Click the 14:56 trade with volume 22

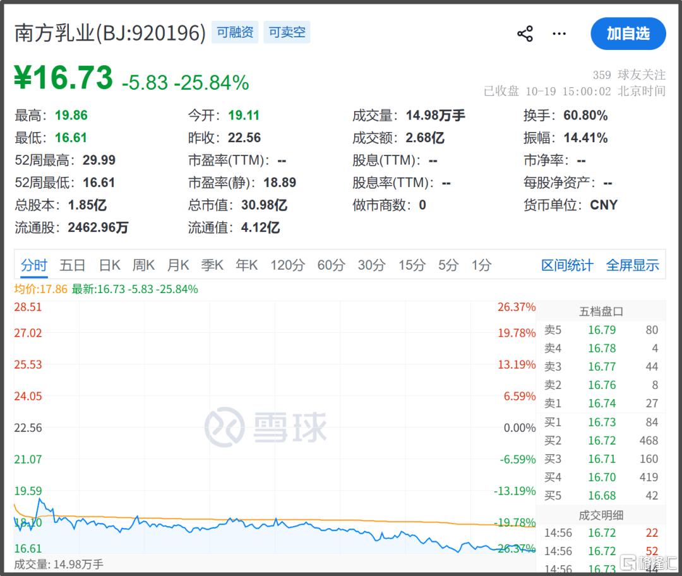point(601,533)
